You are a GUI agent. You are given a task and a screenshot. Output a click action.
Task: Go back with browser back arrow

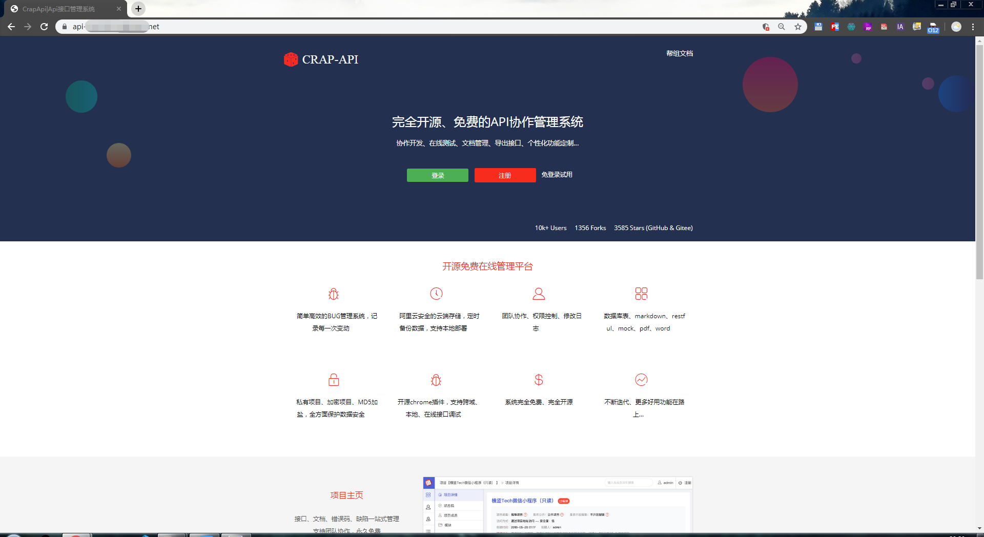pos(11,27)
